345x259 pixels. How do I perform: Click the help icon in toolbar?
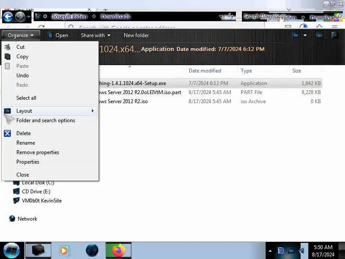335,35
